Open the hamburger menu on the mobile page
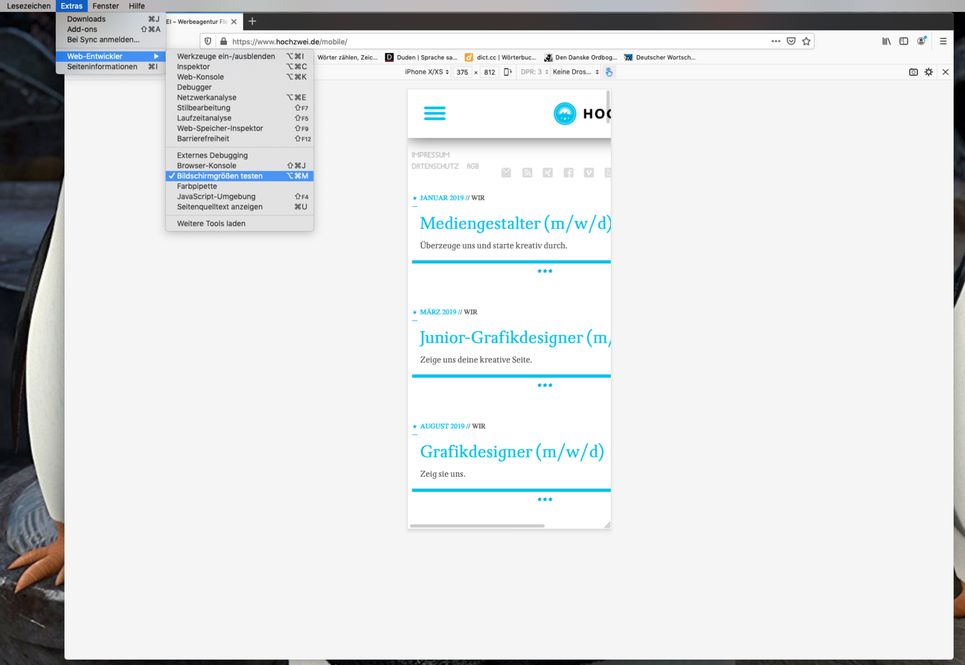 coord(435,113)
